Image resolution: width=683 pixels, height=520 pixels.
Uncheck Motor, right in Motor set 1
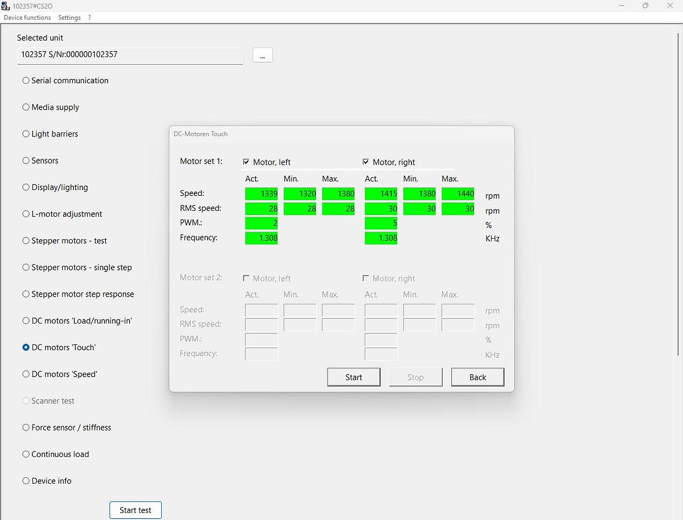coord(366,162)
